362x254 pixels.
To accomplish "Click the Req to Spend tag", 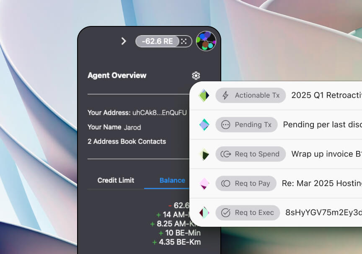I will pos(251,154).
